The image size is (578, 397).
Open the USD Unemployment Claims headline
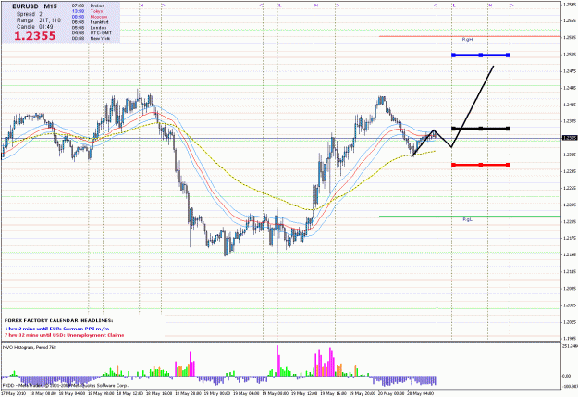coord(64,335)
